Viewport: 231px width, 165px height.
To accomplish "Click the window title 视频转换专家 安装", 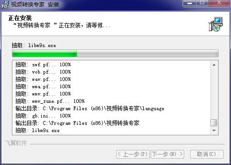I will pyautogui.click(x=35, y=4).
